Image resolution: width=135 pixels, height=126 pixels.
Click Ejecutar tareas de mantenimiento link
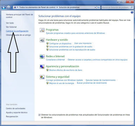pos(101,80)
